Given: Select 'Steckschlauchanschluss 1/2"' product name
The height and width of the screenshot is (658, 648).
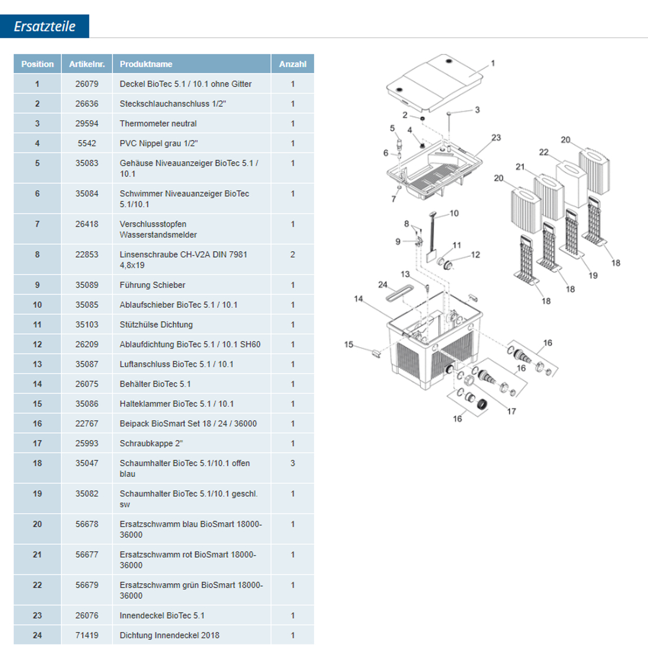Looking at the screenshot, I should (173, 104).
